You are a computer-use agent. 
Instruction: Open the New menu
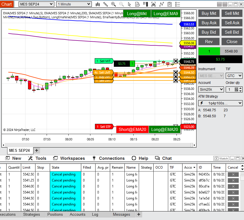tap(13, 158)
